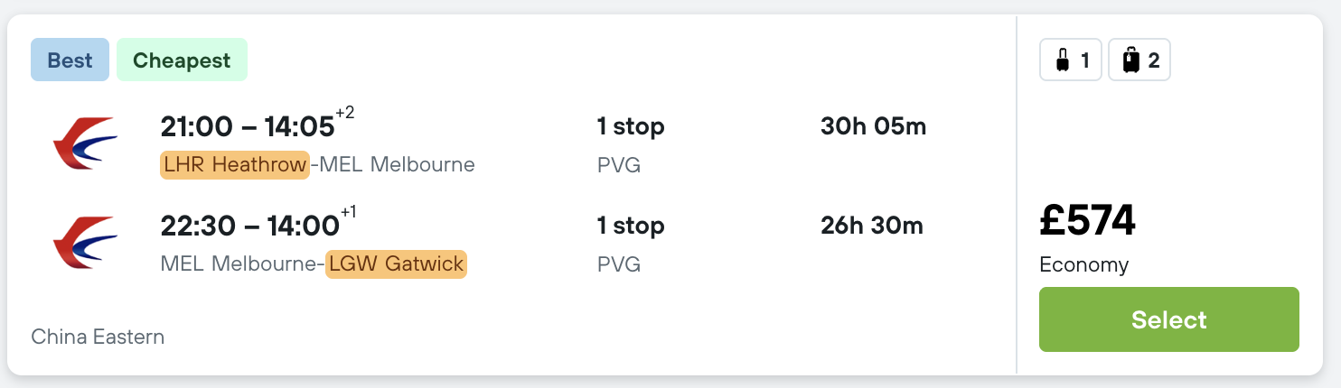Click the highlighted LGW Gatwick airport label
This screenshot has width=1341, height=388.
pyautogui.click(x=396, y=264)
